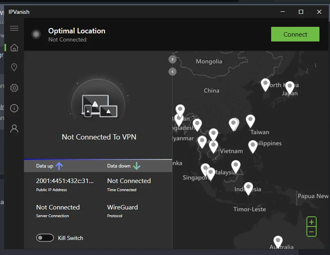
Task: Click the Optimal Location title
Action: click(x=77, y=31)
